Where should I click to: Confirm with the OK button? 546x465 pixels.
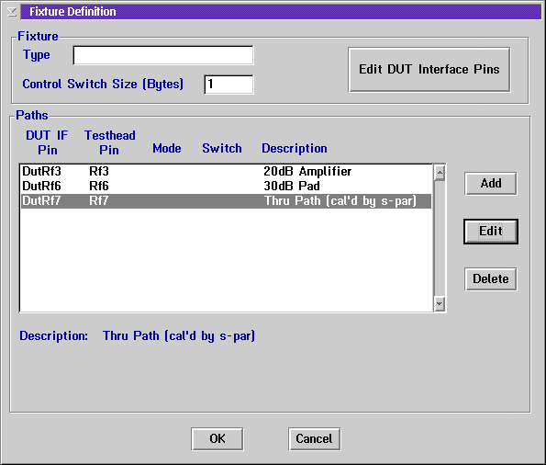[x=217, y=439]
